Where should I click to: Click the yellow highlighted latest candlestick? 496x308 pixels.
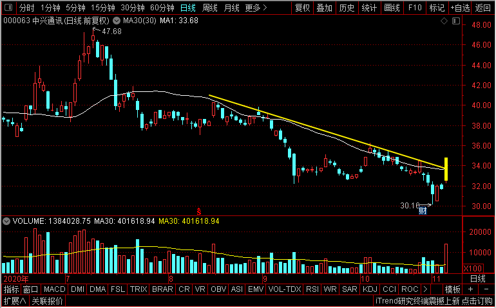[x=446, y=169]
